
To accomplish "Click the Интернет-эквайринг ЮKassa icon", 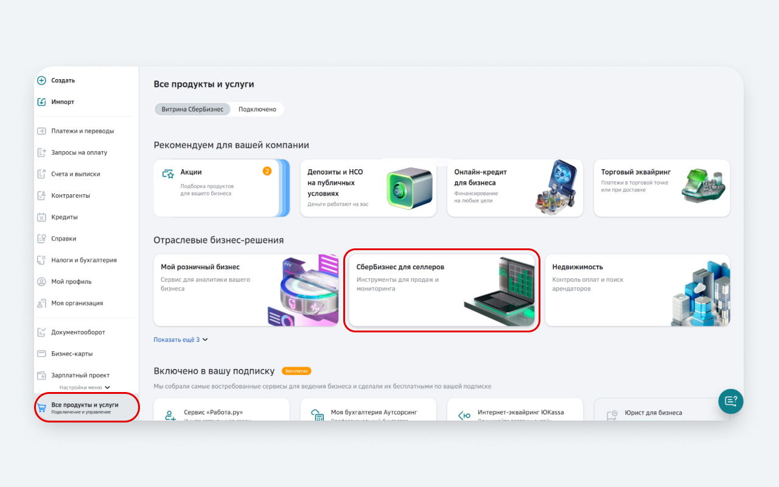I will click(x=464, y=416).
